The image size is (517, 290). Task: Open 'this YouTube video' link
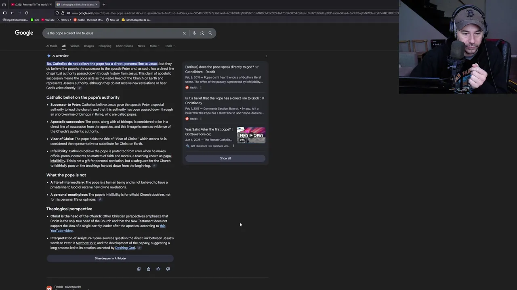point(108,228)
